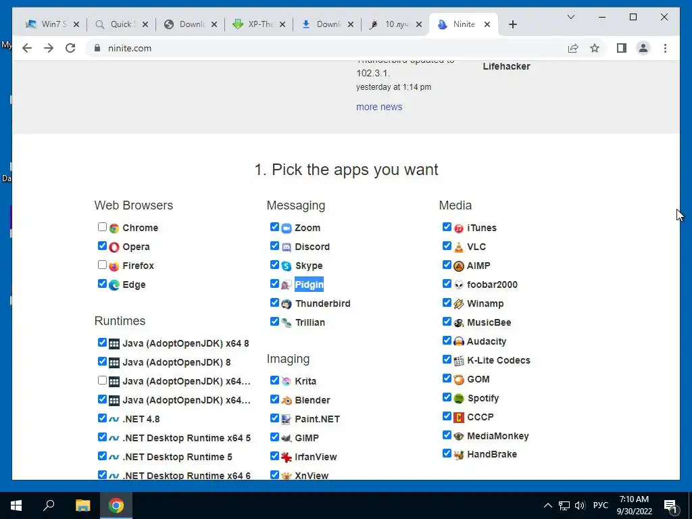Viewport: 692px width, 519px height.
Task: Open Chrome side panel icon
Action: (622, 48)
